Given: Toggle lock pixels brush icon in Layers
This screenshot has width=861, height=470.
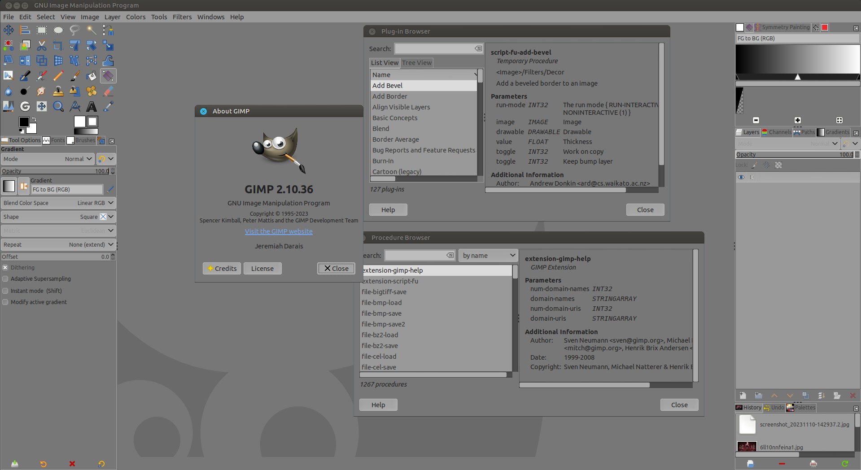Looking at the screenshot, I should pos(755,165).
